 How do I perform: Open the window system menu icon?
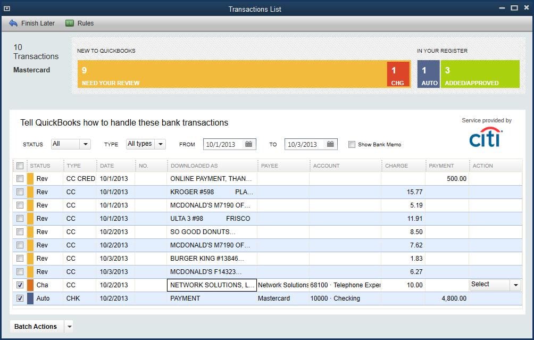coord(6,9)
